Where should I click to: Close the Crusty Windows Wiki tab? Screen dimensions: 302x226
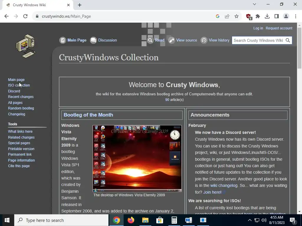click(68, 5)
